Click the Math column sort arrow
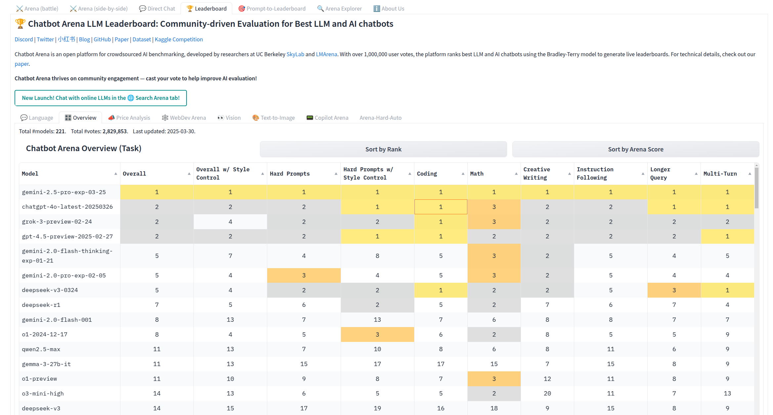Image resolution: width=773 pixels, height=415 pixels. pos(516,174)
